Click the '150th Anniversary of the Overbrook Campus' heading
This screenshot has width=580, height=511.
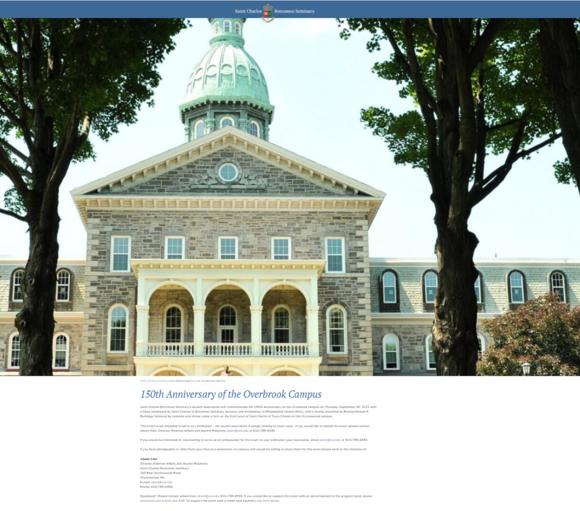click(231, 394)
